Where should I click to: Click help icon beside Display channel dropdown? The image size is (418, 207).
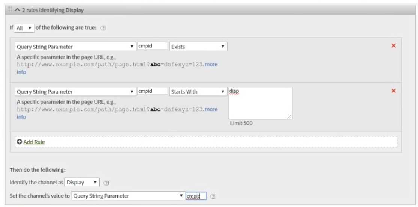(106, 183)
